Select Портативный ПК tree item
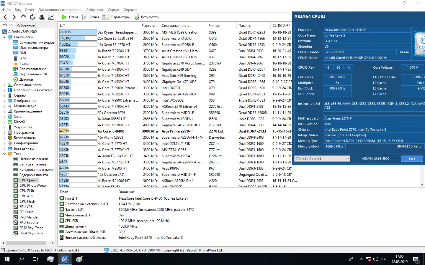This screenshot has height=265, width=425. point(30,74)
